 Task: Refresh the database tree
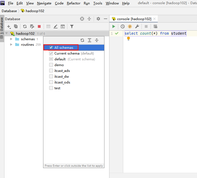(x=25, y=26)
